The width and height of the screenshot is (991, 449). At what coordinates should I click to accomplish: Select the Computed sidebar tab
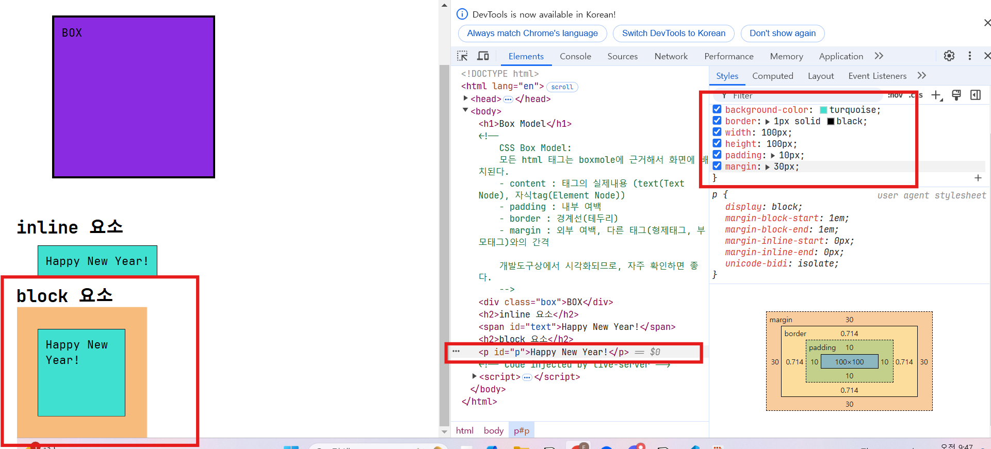pyautogui.click(x=773, y=76)
